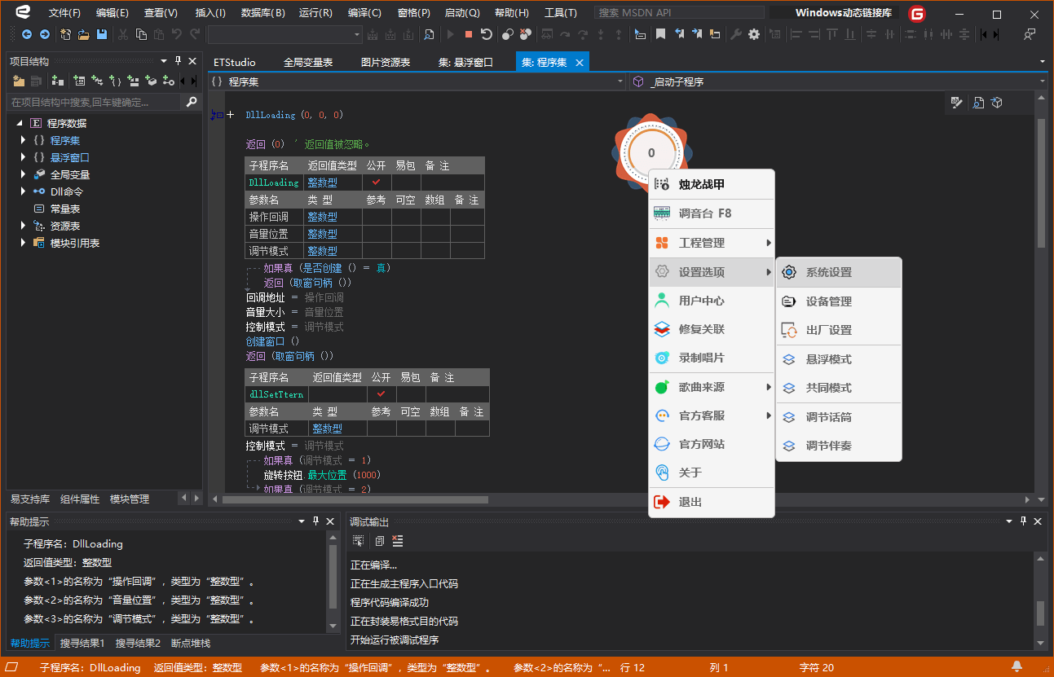Save the project with the floppy icon
This screenshot has width=1054, height=677.
click(x=102, y=34)
